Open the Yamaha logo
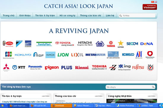 point(111,44)
